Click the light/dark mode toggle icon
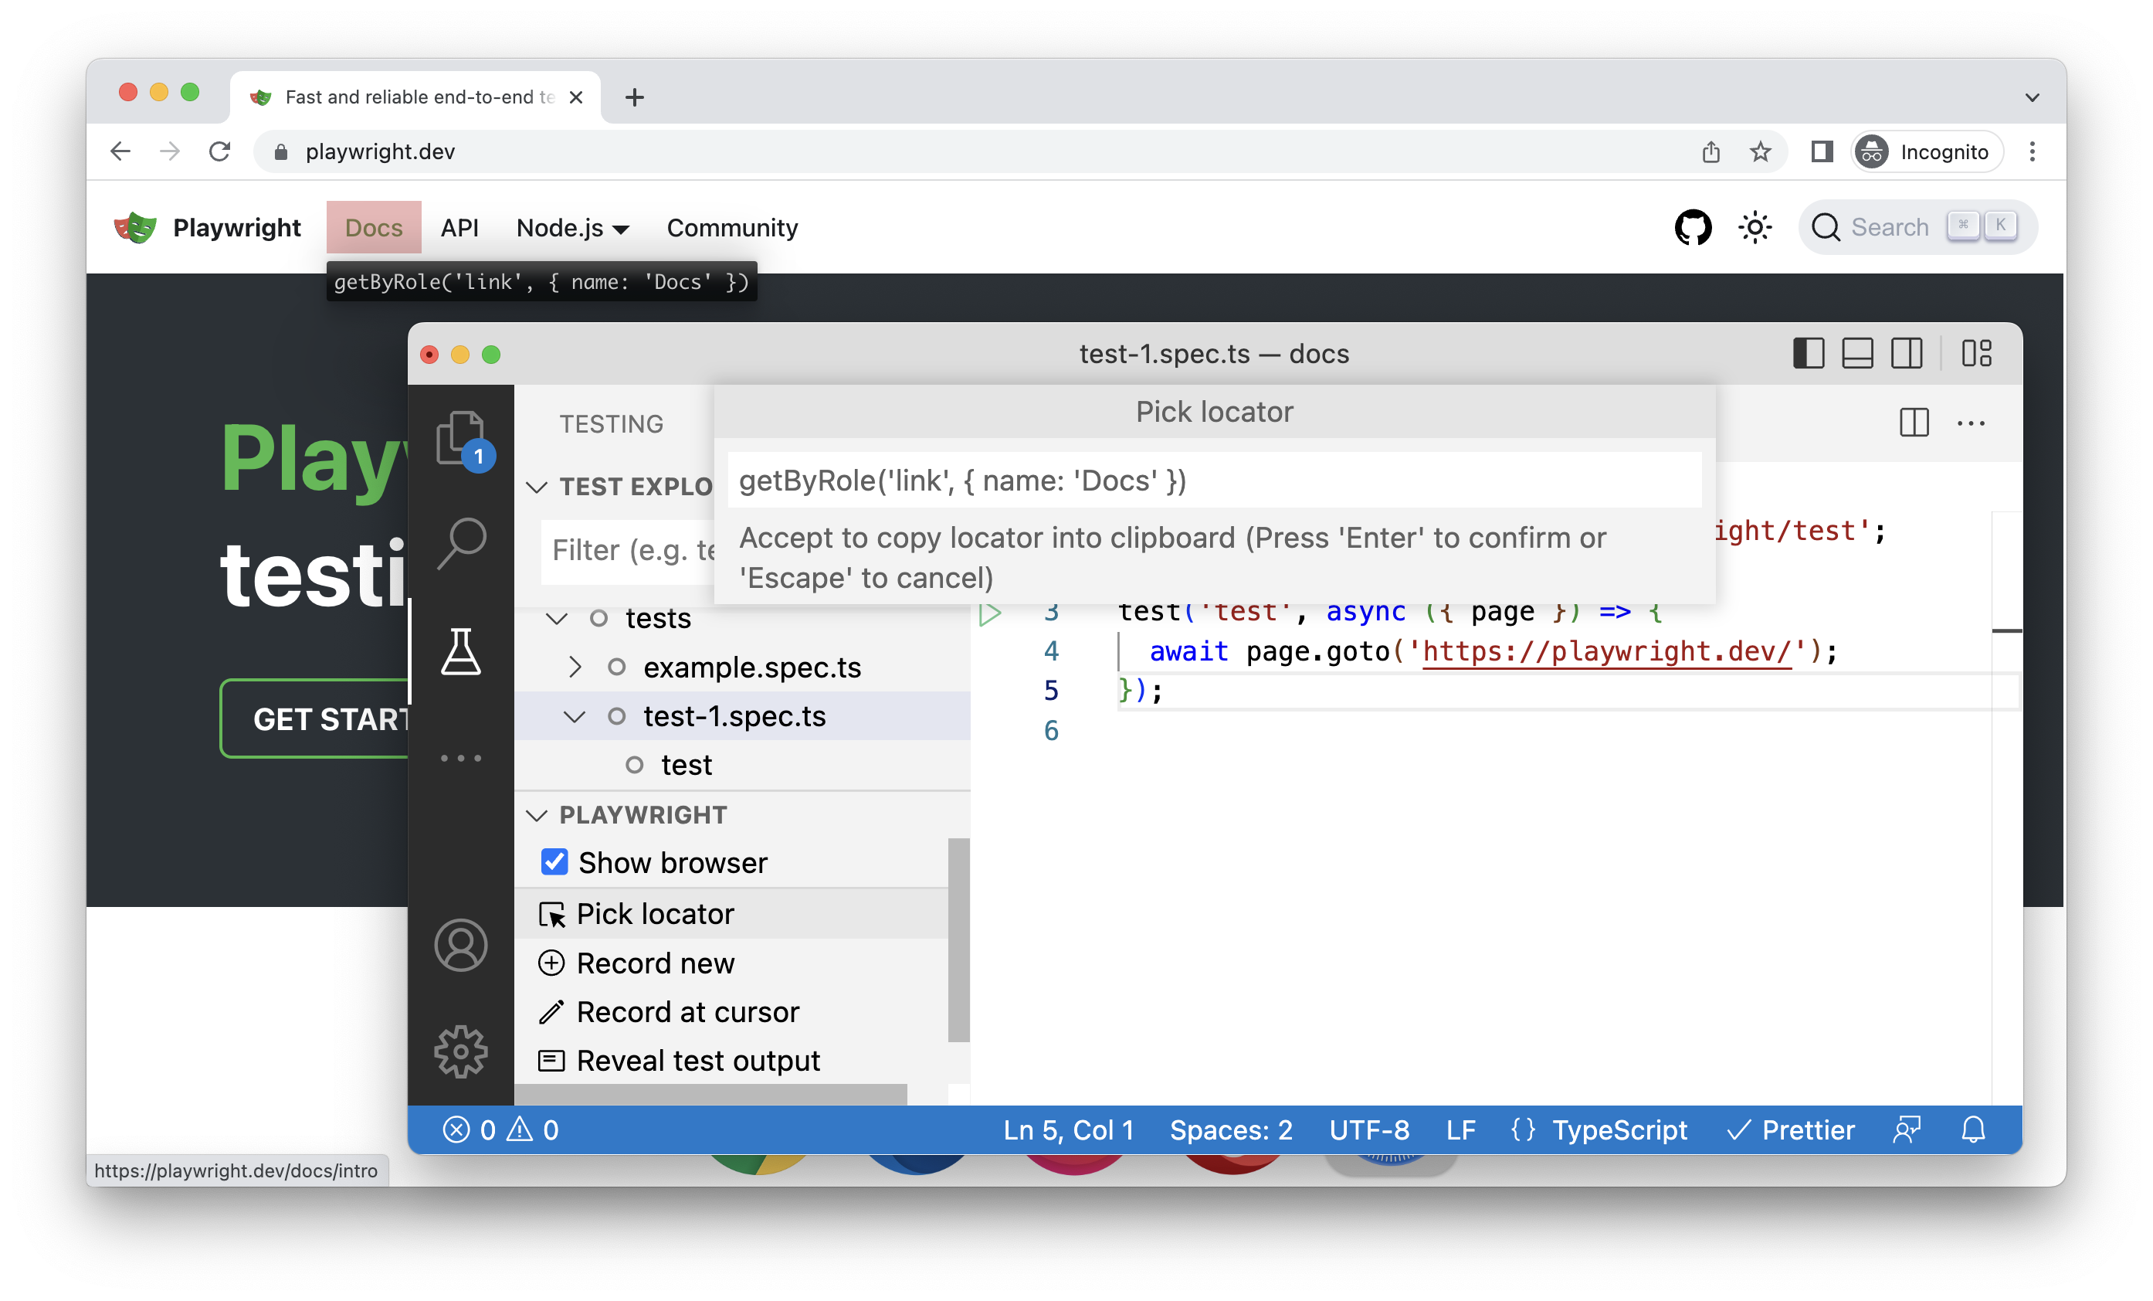Viewport: 2153px width, 1301px height. coord(1753,228)
